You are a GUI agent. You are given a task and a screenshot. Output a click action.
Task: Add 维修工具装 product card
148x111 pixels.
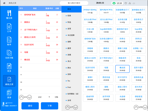[123, 50]
